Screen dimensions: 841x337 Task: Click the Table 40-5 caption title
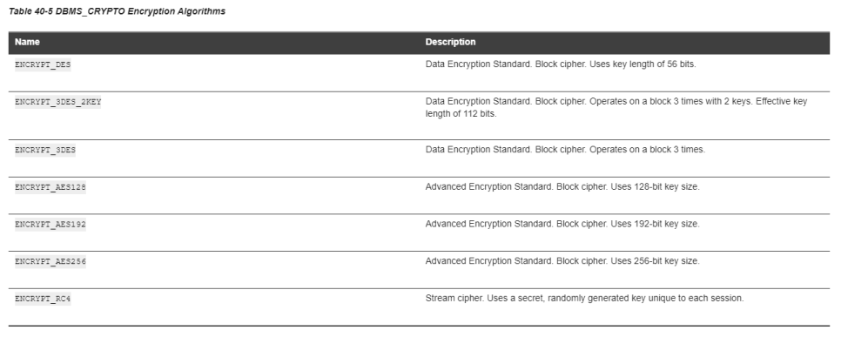tap(117, 11)
